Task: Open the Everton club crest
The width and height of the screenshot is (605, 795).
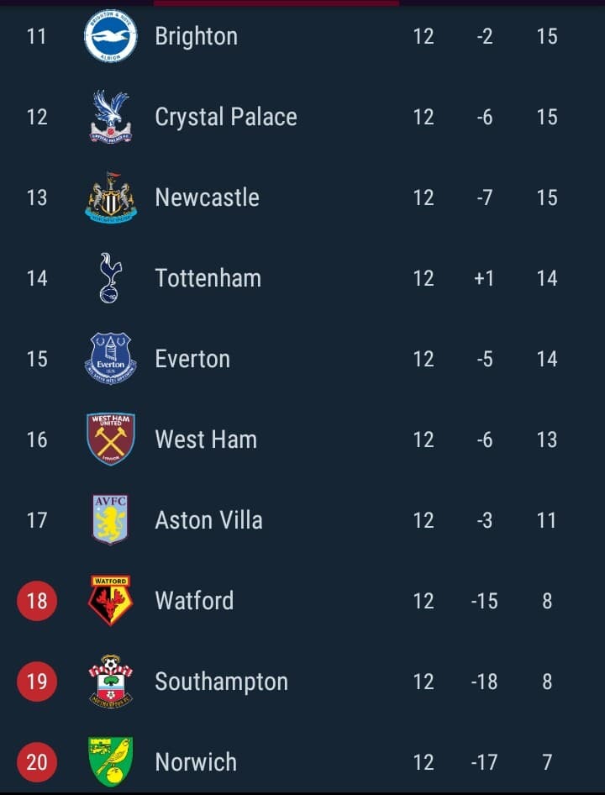Action: tap(111, 359)
